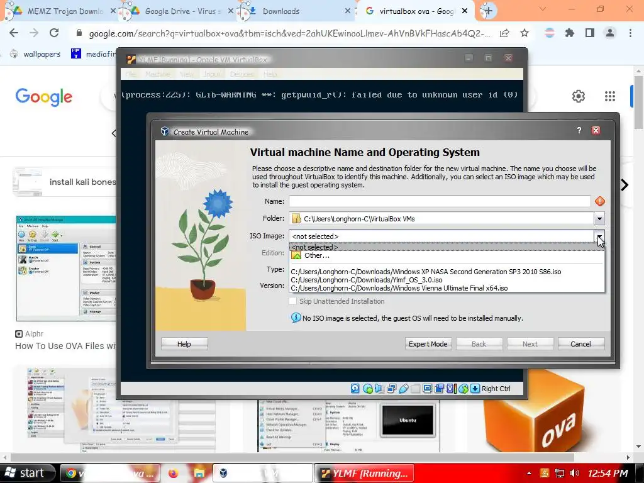The height and width of the screenshot is (483, 644).
Task: Switch to MEMZ Trojan Download tab
Action: coord(60,11)
